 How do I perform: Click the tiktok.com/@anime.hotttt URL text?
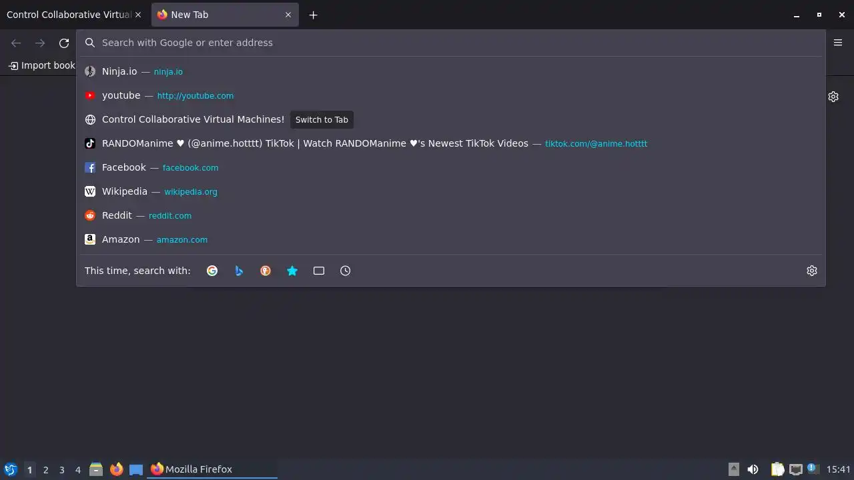point(596,143)
